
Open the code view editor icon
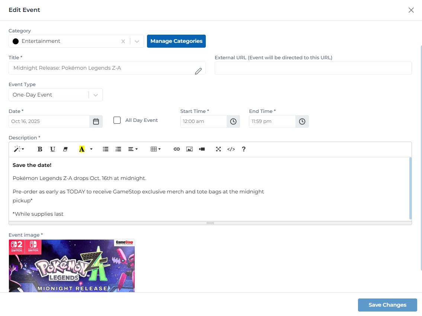pyautogui.click(x=231, y=149)
